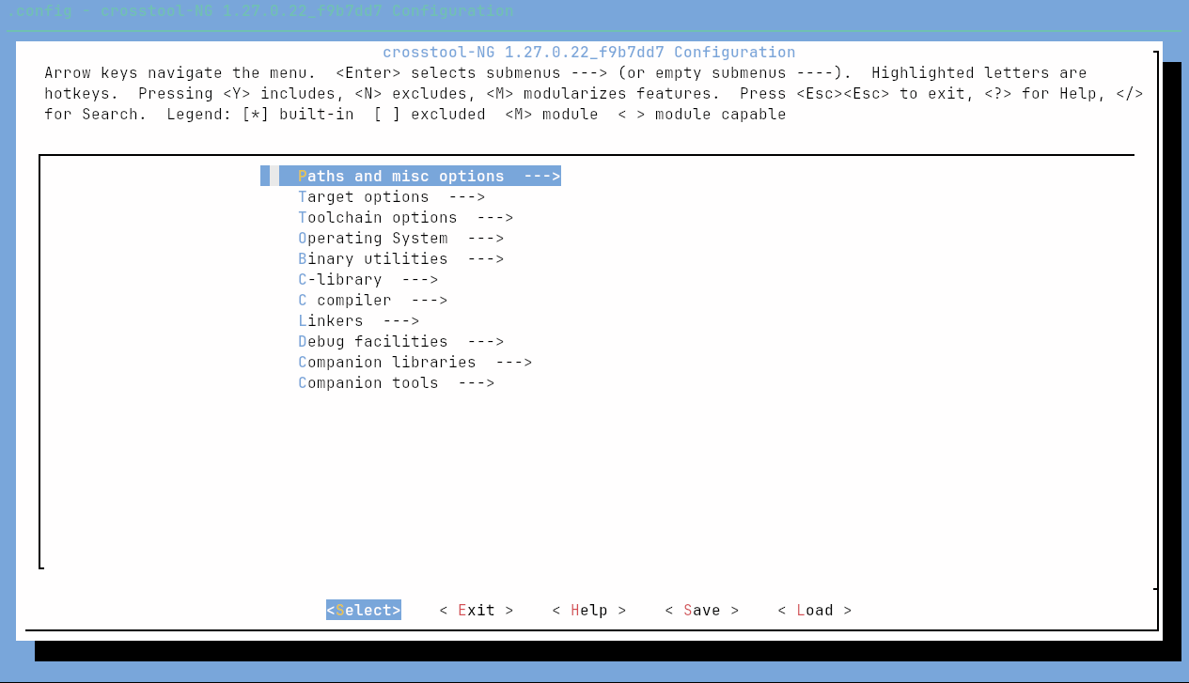Click the Select button
The image size is (1189, 683).
364,610
